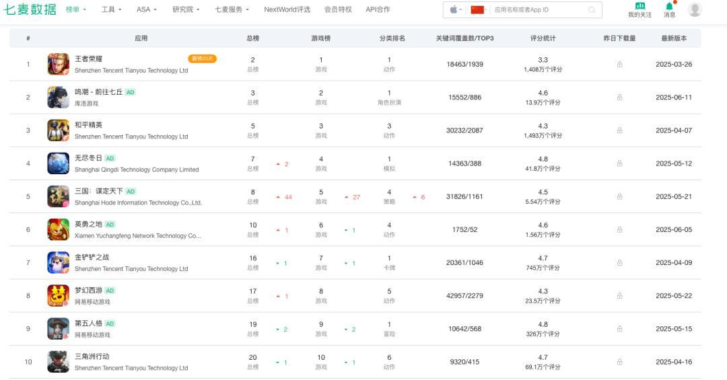Viewport: 727px width, 380px height.
Task: Click the search magnifier icon
Action: coord(592,10)
